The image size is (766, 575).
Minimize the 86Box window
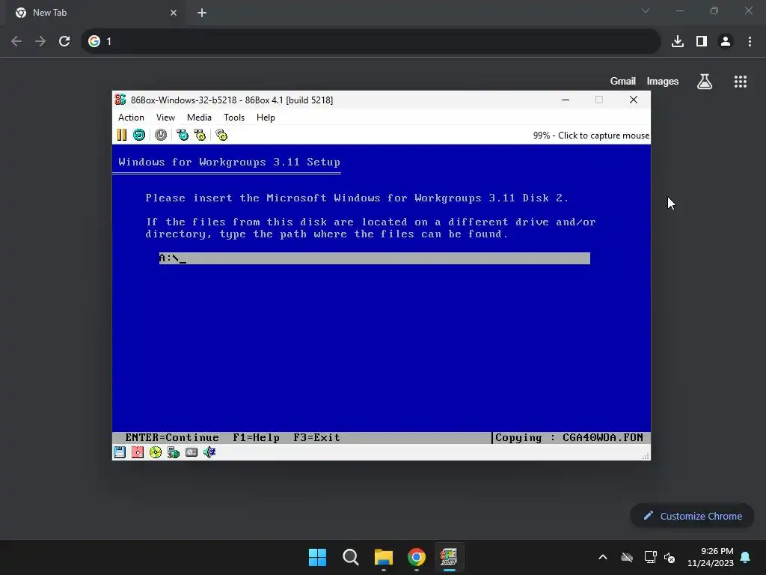[566, 100]
